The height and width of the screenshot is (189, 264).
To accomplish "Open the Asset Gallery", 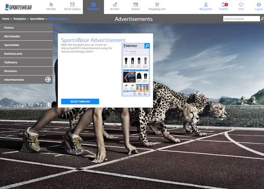I will click(x=72, y=7).
